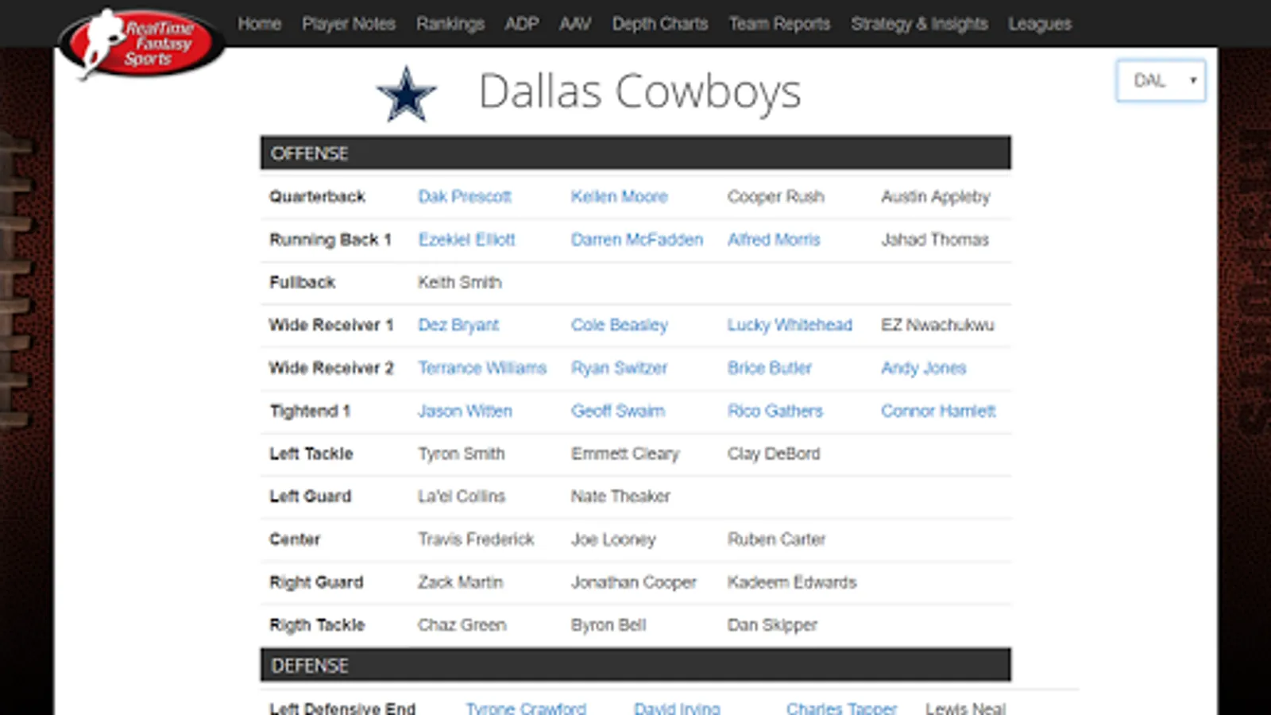Open Dez Bryant's player link
Image resolution: width=1271 pixels, height=715 pixels.
[x=459, y=325]
